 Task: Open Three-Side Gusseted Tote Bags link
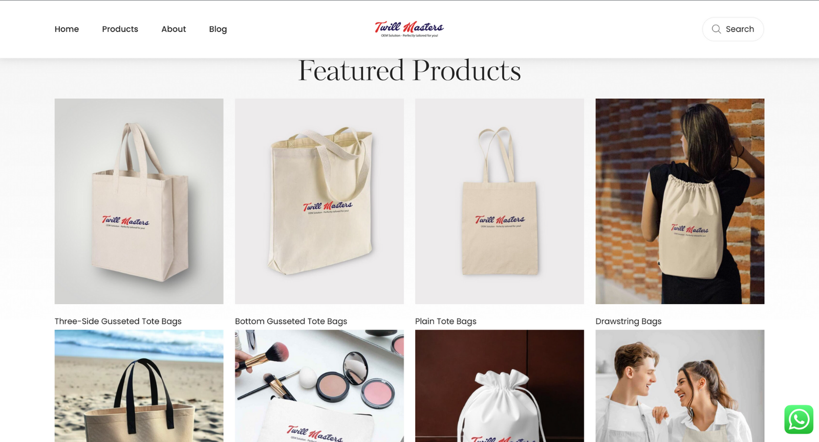(118, 321)
